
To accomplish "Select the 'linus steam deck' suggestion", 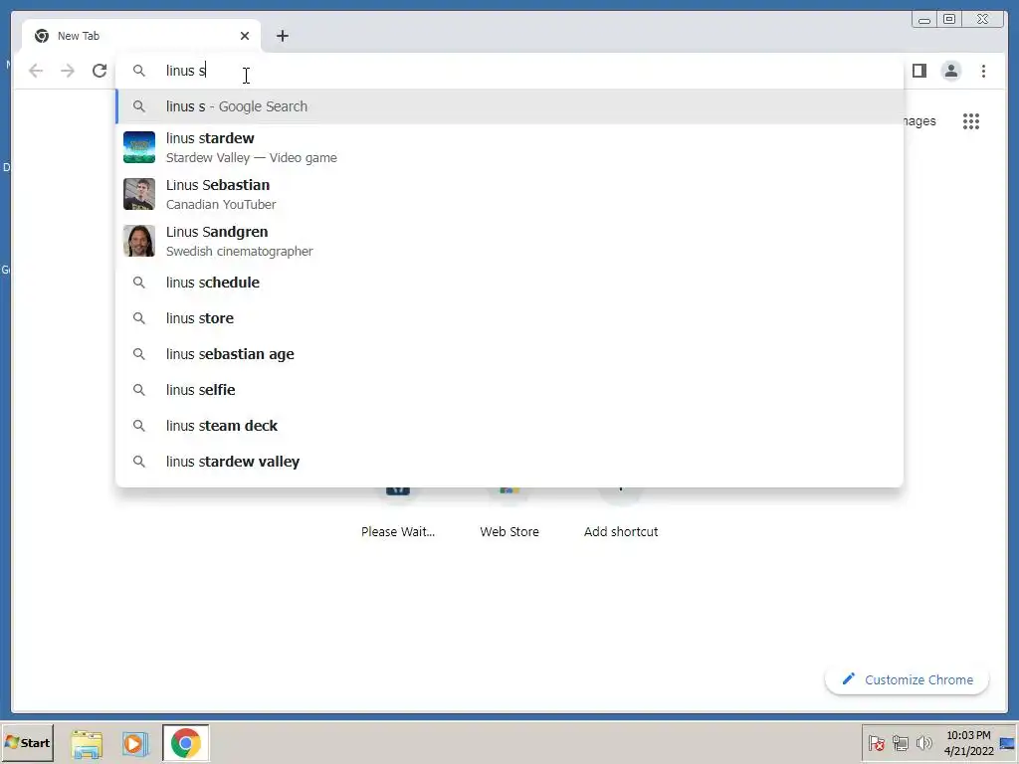I will [x=509, y=426].
